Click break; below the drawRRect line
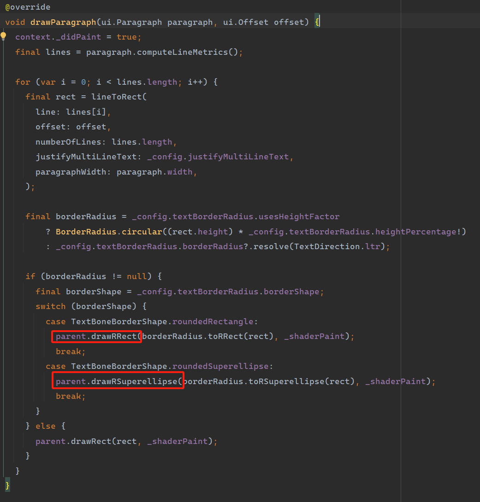Viewport: 480px width, 502px height. 71,351
